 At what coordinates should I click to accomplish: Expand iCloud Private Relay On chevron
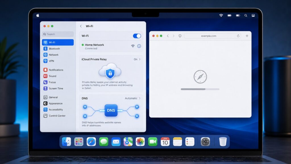pos(140,59)
